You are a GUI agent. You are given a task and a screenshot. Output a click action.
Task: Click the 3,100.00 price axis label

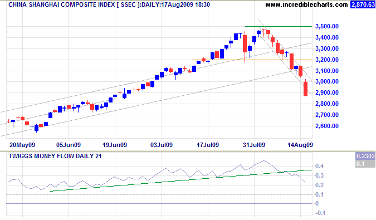[327, 71]
